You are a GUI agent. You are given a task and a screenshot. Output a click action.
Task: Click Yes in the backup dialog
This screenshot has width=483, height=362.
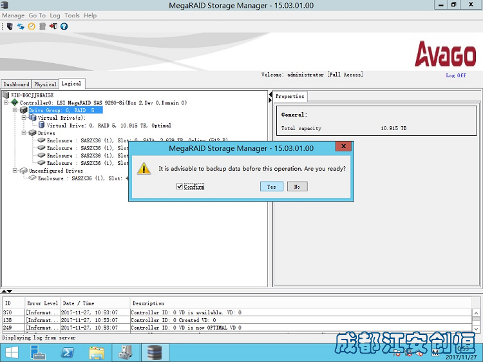click(x=271, y=186)
